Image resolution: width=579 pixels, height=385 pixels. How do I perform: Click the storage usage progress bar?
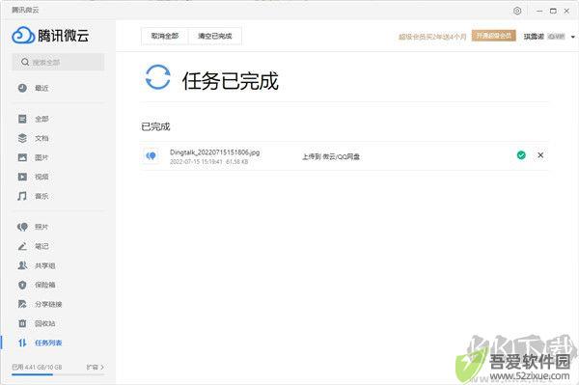coord(58,374)
